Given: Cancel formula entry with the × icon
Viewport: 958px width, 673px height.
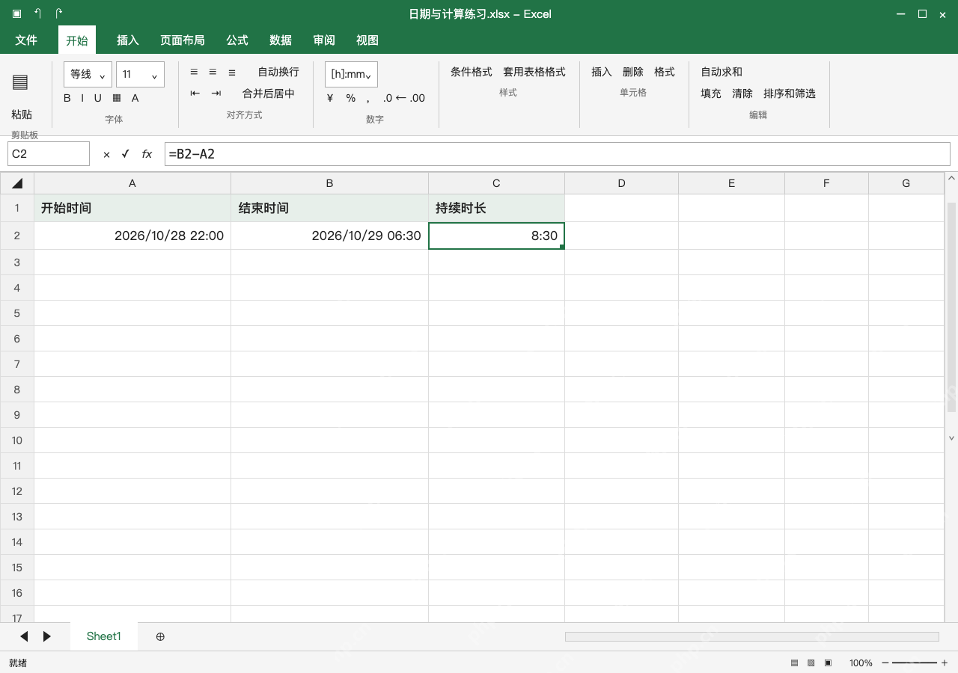Looking at the screenshot, I should coord(106,154).
